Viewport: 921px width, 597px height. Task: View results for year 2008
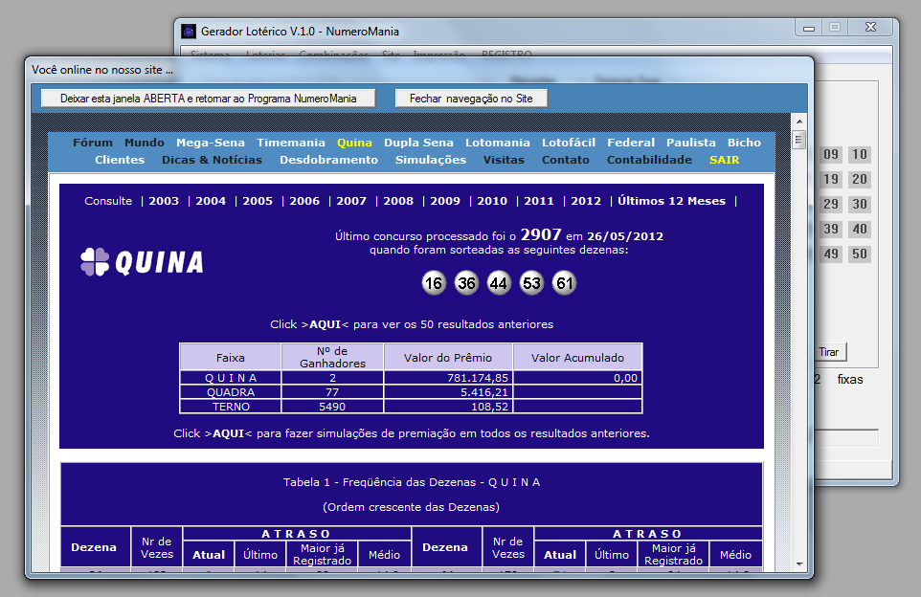point(398,201)
